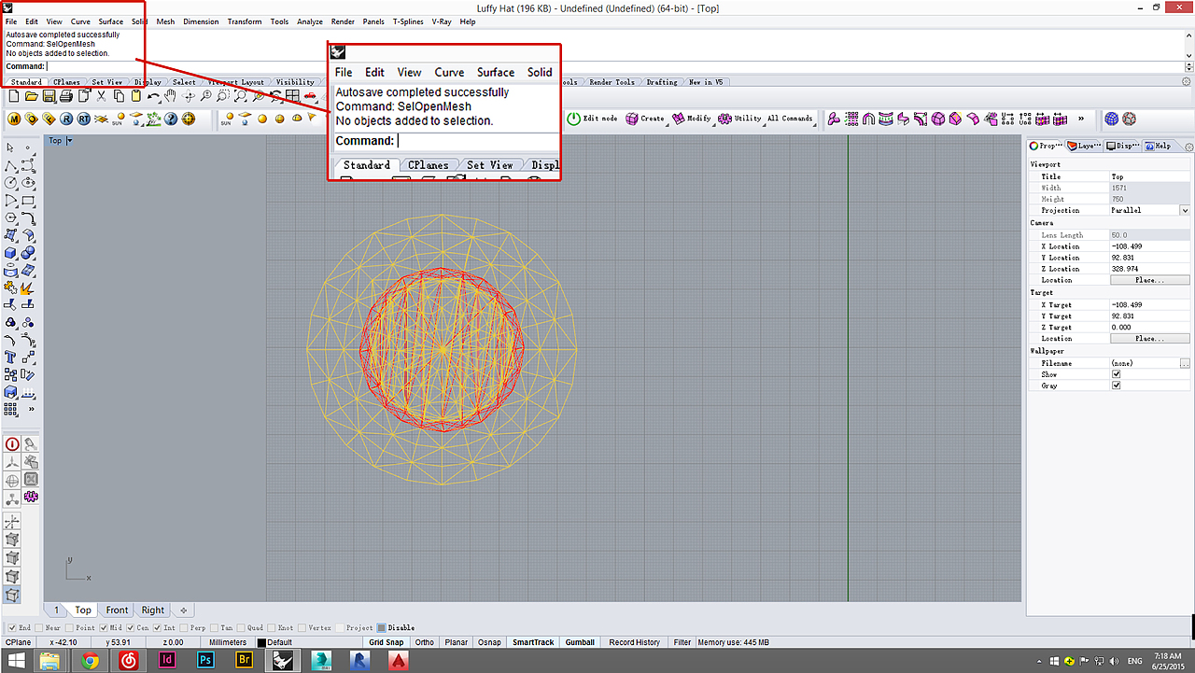
Task: Click the X Location camera field
Action: (1149, 246)
